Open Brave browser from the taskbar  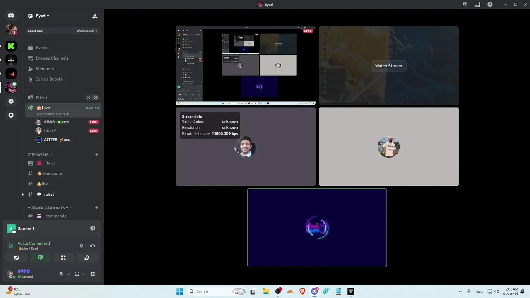pos(302,291)
